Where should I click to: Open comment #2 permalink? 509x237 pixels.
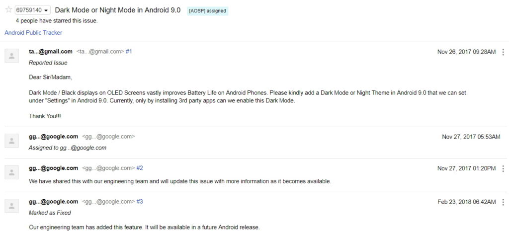[x=140, y=168]
